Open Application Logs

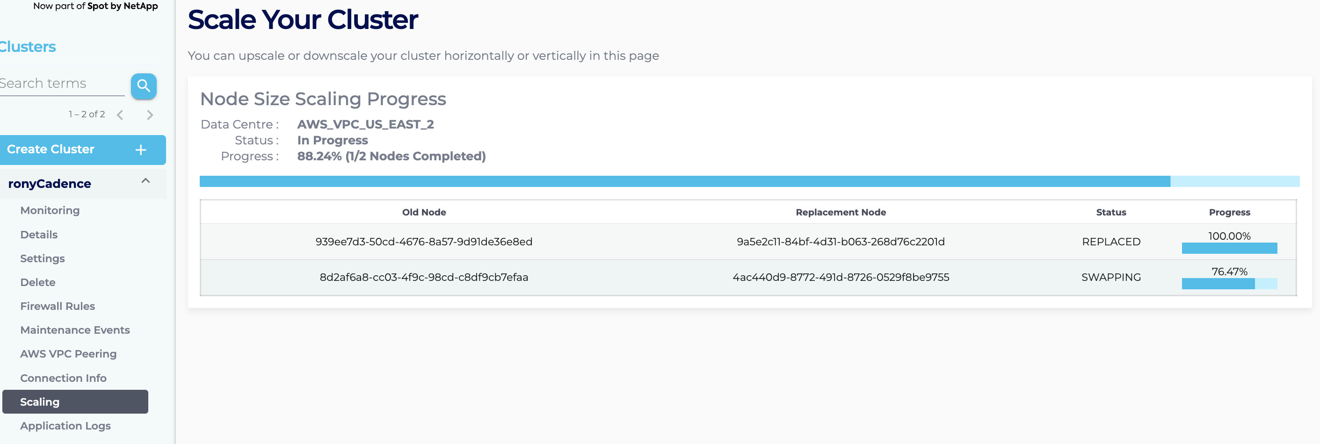point(65,426)
